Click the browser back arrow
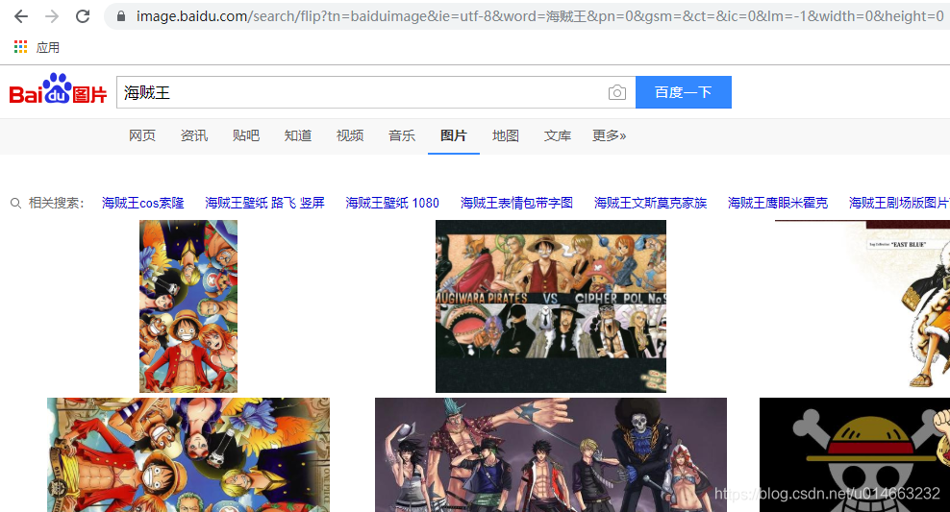Screen dimensions: 950x512 point(21,16)
